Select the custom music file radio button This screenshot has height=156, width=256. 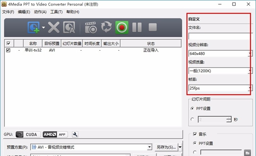click(x=195, y=152)
